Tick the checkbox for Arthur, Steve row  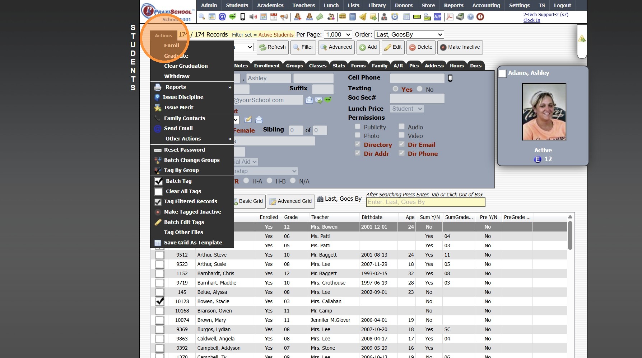pos(160,255)
